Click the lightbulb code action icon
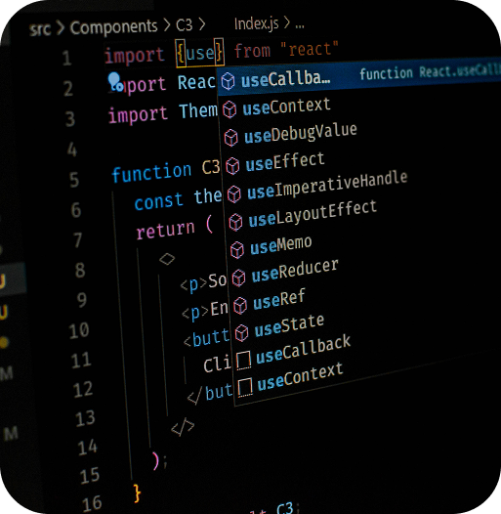Viewport: 501px width, 514px height. click(x=115, y=82)
